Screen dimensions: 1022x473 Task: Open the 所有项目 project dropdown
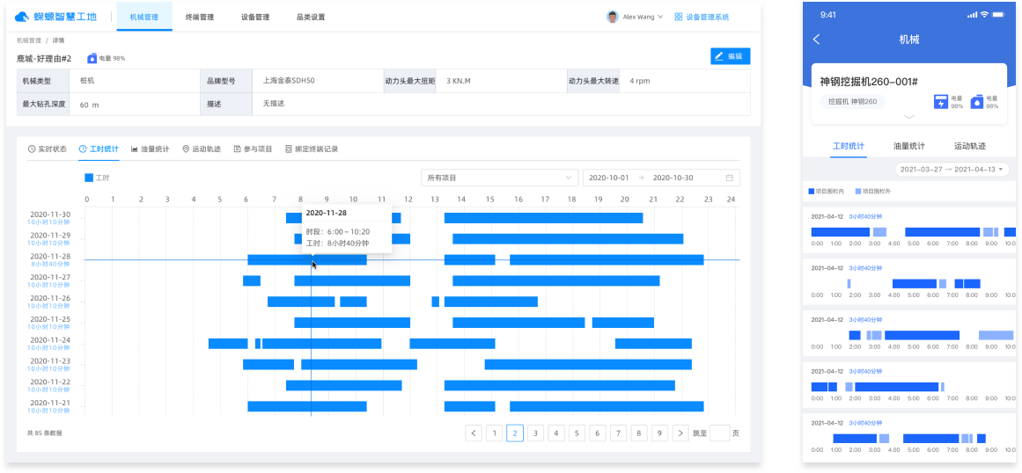(499, 178)
